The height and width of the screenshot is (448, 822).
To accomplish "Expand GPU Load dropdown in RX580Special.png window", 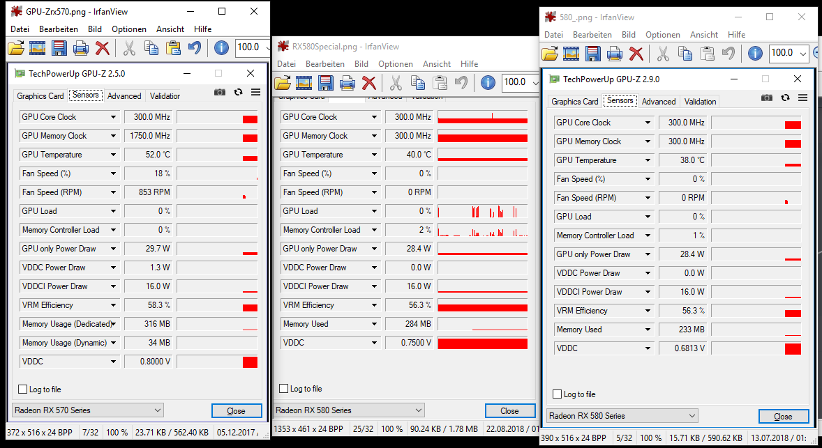I will 374,211.
